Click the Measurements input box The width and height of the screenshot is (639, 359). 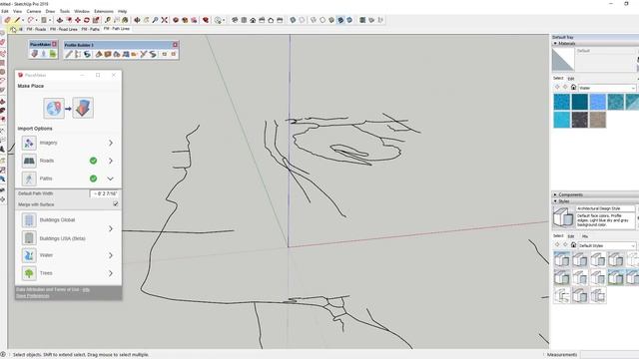[609, 355]
